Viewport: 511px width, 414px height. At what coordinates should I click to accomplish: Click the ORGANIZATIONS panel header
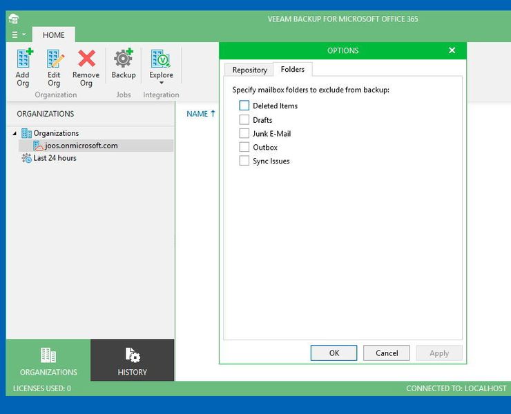point(46,114)
